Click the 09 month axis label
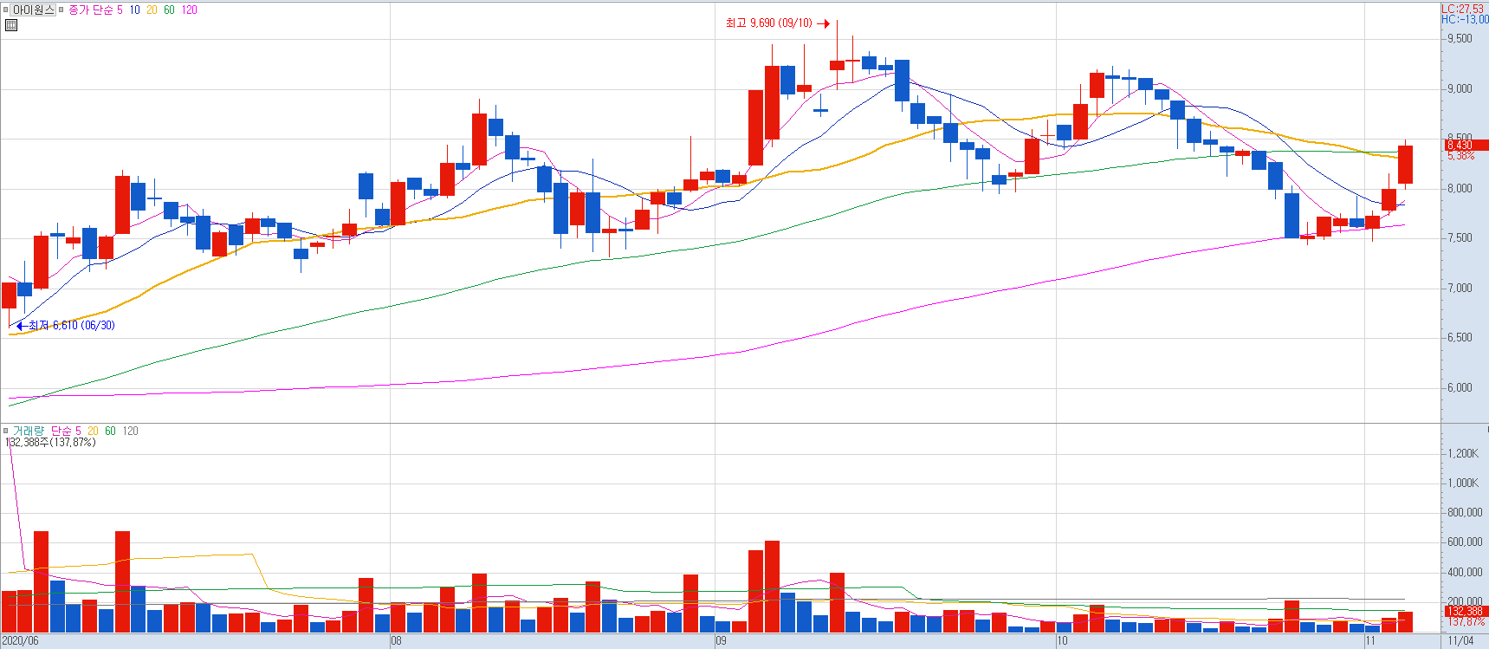This screenshot has width=1489, height=649. (x=721, y=641)
